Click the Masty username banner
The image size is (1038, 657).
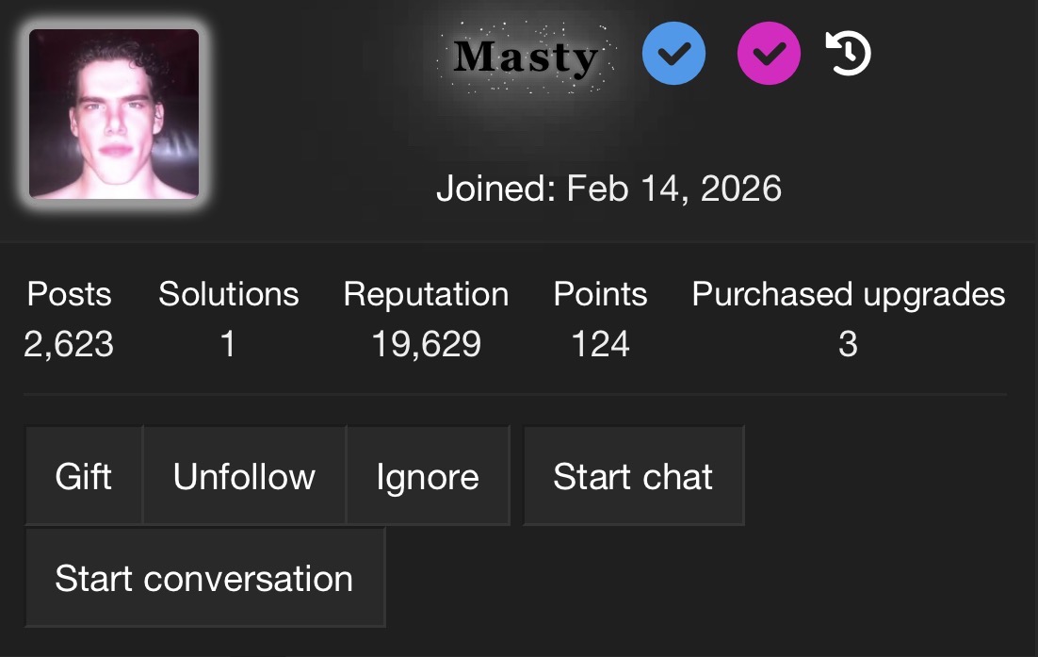527,57
